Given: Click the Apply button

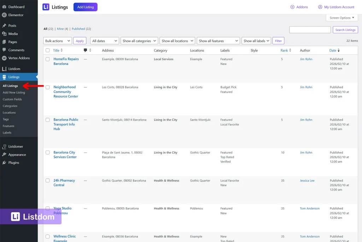Looking at the screenshot, I should point(80,41).
